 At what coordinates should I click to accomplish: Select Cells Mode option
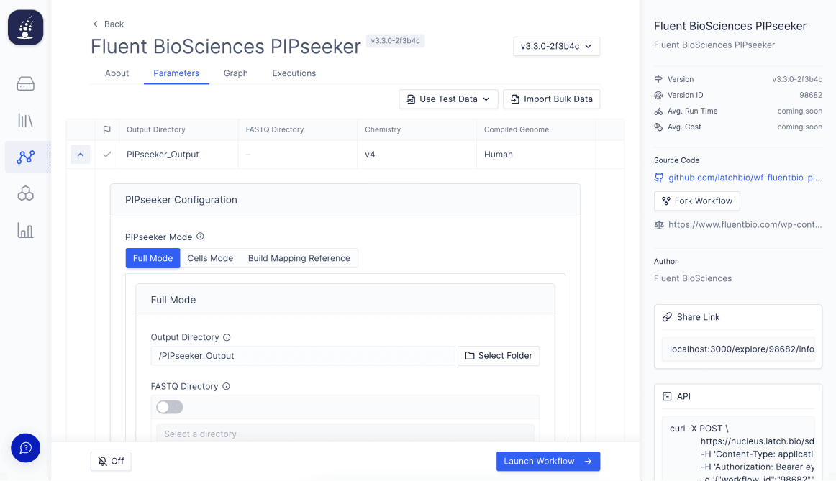point(211,258)
